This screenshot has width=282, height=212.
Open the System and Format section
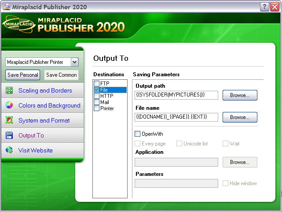pyautogui.click(x=44, y=120)
